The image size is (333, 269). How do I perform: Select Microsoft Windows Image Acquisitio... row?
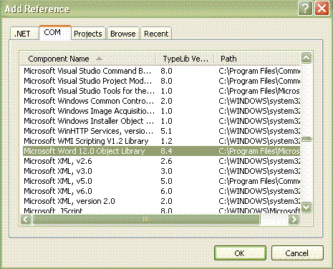[x=161, y=111]
